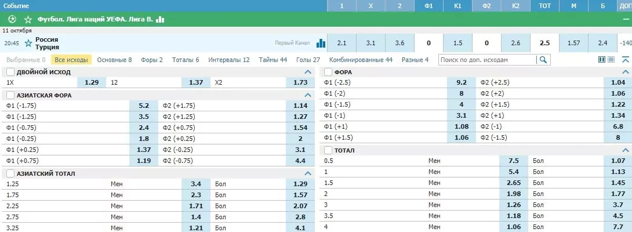Add Россия–Турция match to favorites star
The image size is (632, 232).
[x=28, y=43]
